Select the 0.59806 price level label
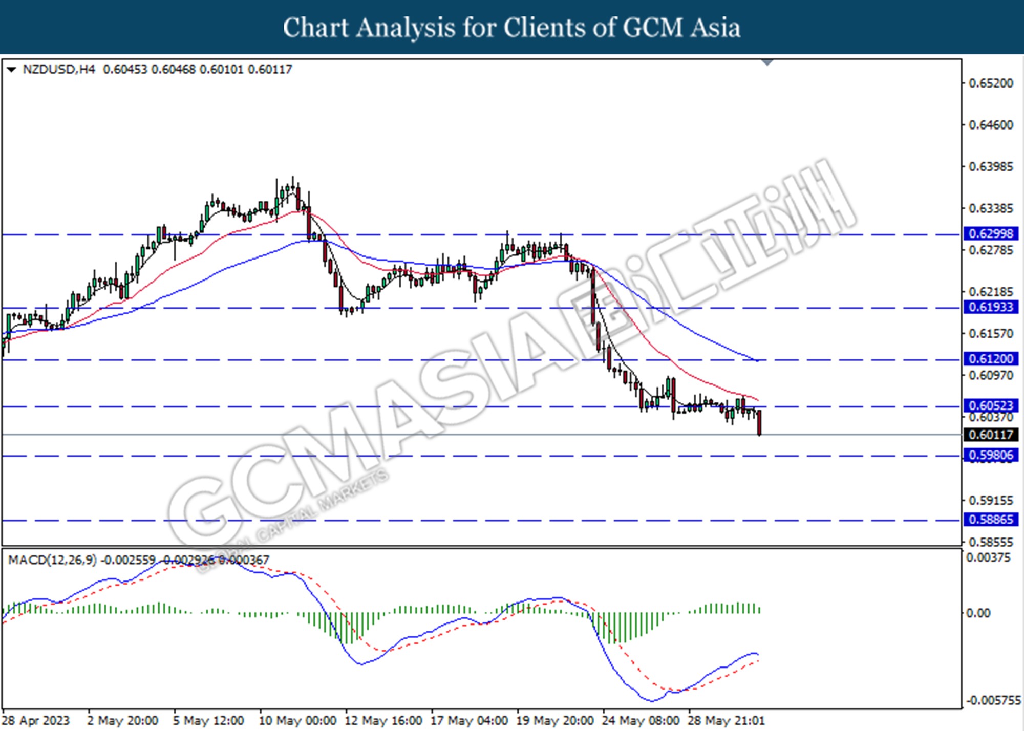 pyautogui.click(x=991, y=455)
